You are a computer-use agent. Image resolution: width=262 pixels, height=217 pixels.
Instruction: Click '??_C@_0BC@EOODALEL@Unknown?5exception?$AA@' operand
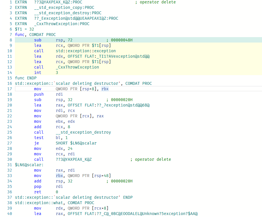tap(147, 214)
